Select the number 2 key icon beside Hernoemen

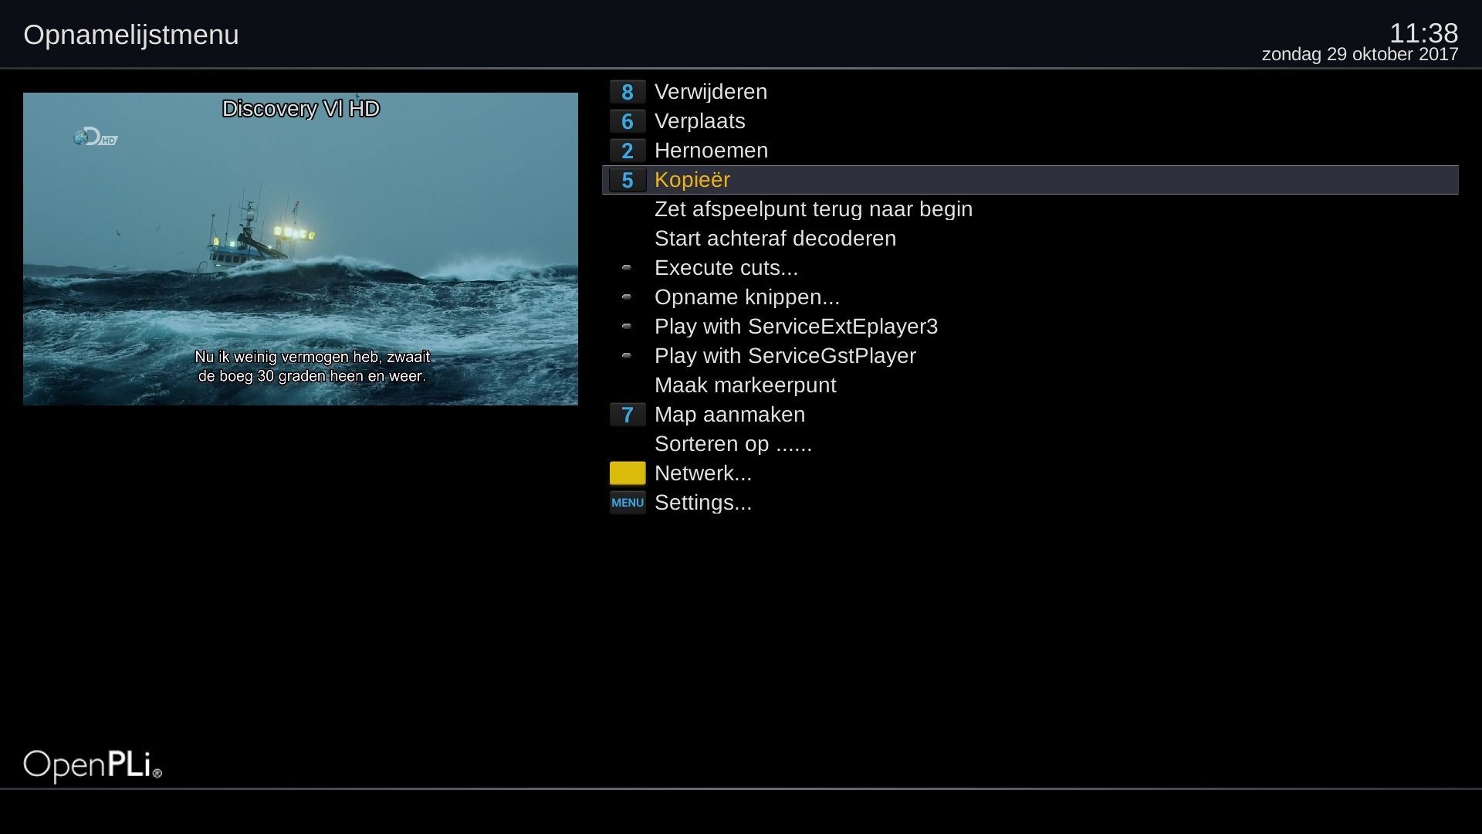(x=628, y=151)
